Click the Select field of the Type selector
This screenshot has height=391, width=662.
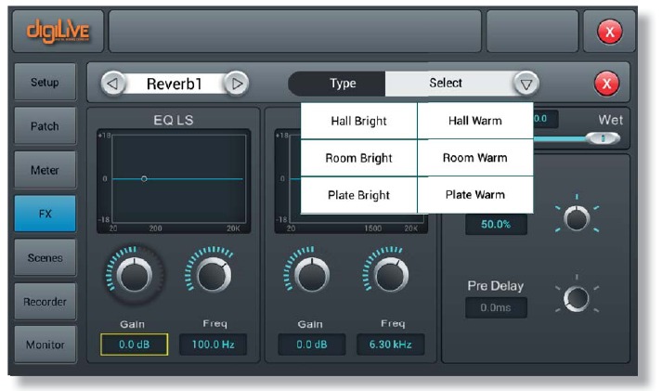coord(449,84)
